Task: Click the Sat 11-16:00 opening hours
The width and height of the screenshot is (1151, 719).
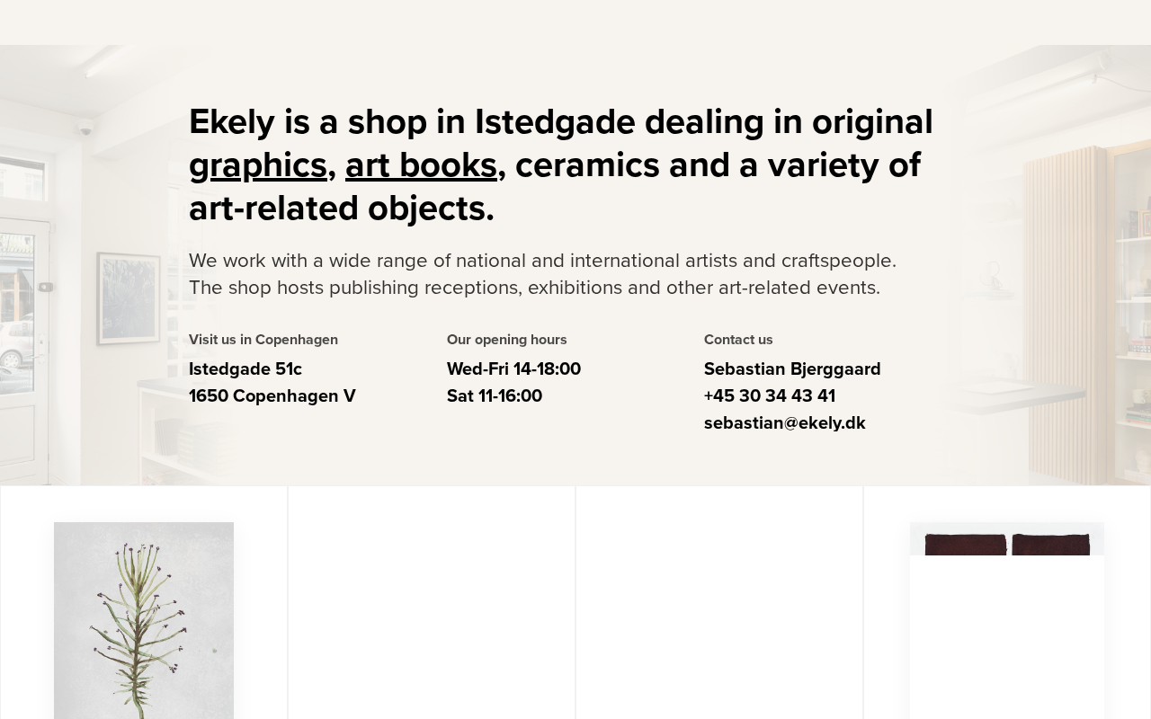Action: tap(495, 396)
